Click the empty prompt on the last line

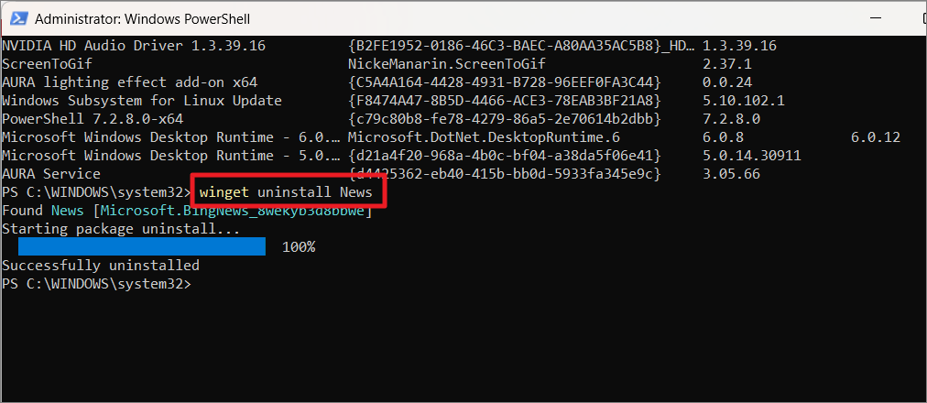coord(97,284)
